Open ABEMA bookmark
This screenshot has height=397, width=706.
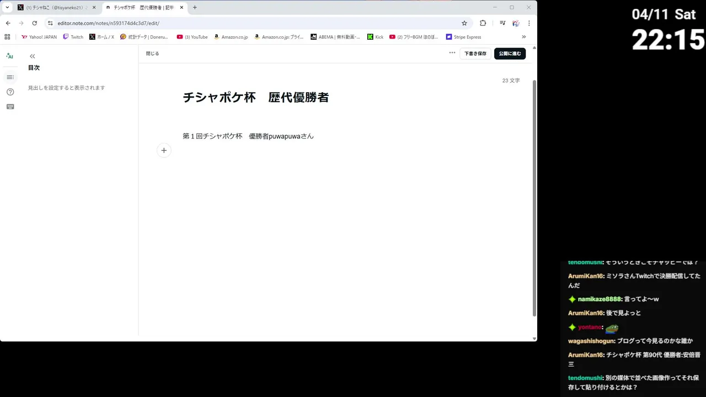tap(335, 37)
